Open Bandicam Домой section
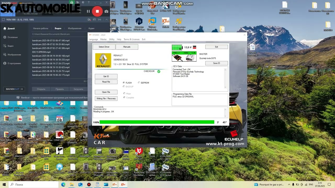Screen dimensions: 335x188 [x=9, y=28]
